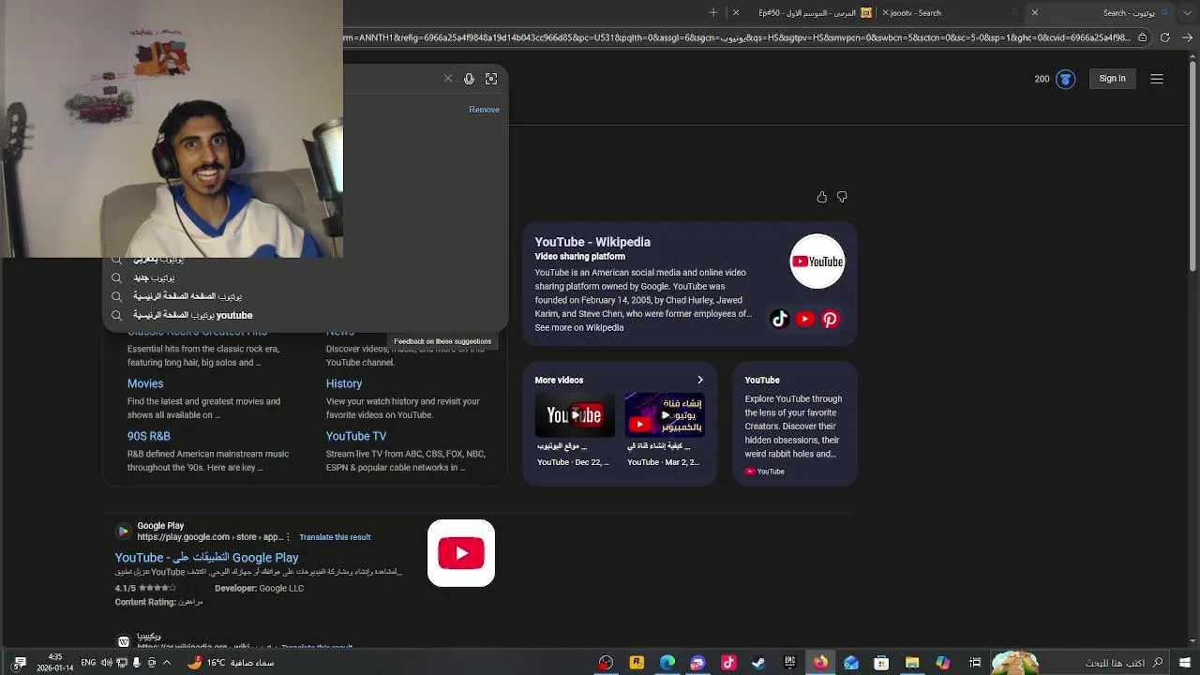Image resolution: width=1200 pixels, height=675 pixels.
Task: Open the YouTube source link under Explore card
Action: pyautogui.click(x=765, y=472)
